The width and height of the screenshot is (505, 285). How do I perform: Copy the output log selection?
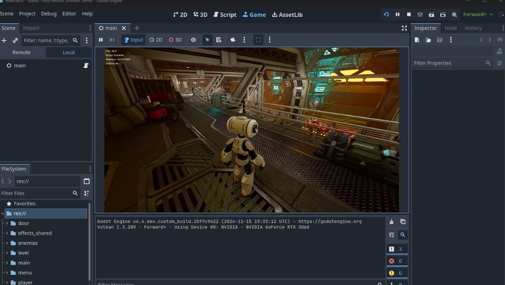coord(403,222)
